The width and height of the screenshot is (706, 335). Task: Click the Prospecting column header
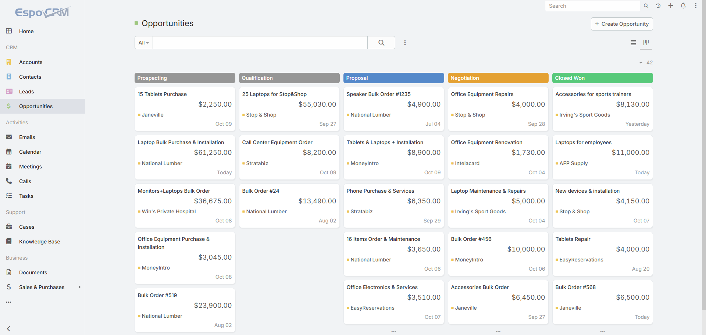pyautogui.click(x=185, y=78)
